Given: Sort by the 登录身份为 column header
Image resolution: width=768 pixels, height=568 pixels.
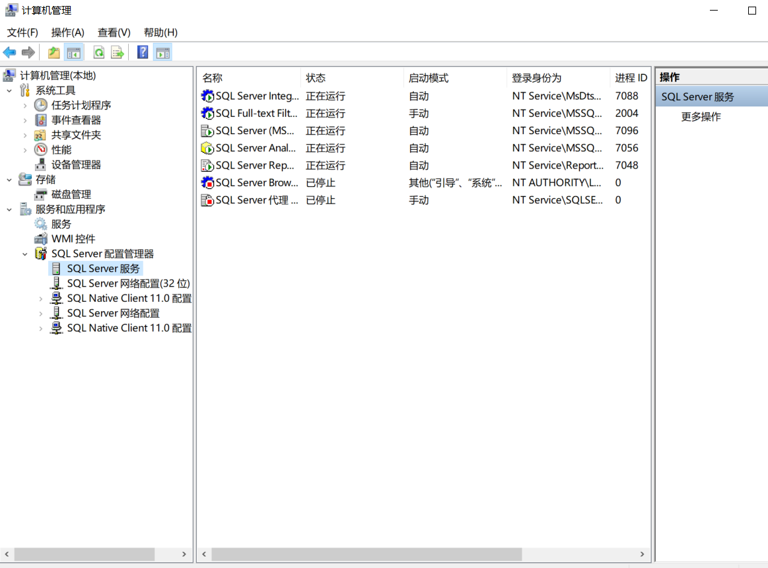Looking at the screenshot, I should click(559, 78).
